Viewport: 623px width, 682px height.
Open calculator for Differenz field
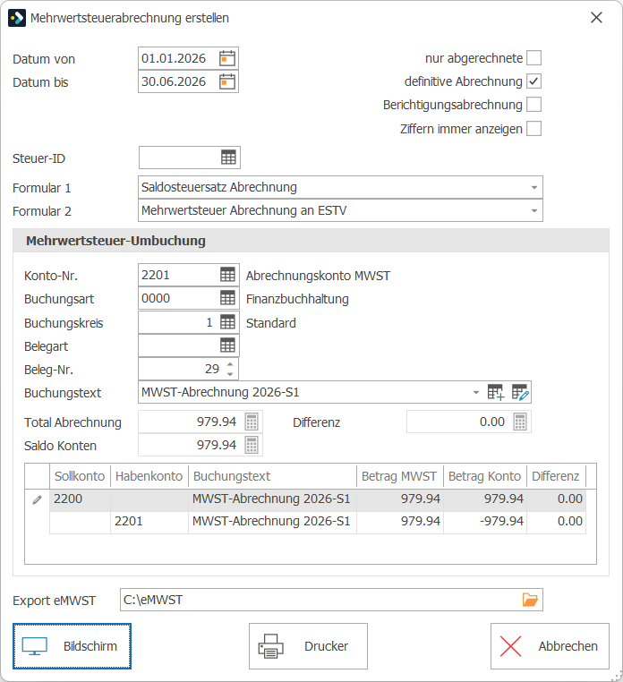520,422
